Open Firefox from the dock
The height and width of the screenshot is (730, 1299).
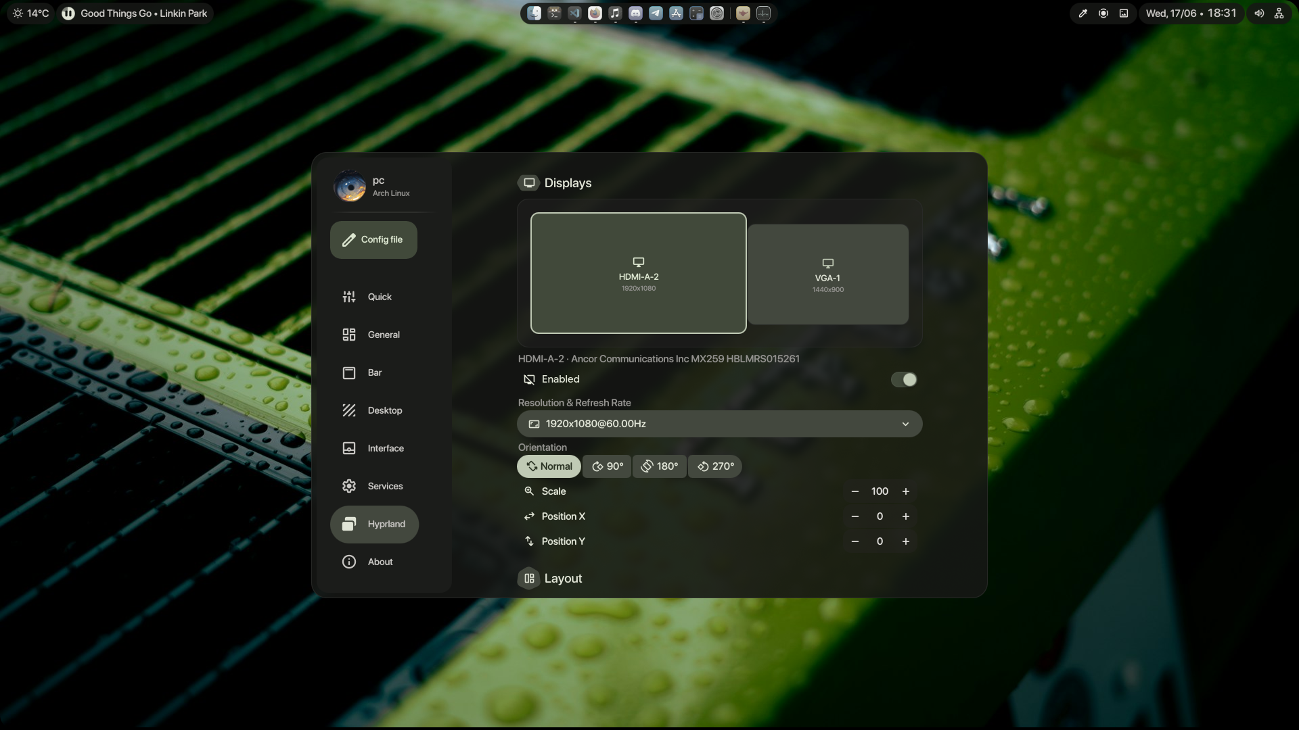click(x=595, y=13)
